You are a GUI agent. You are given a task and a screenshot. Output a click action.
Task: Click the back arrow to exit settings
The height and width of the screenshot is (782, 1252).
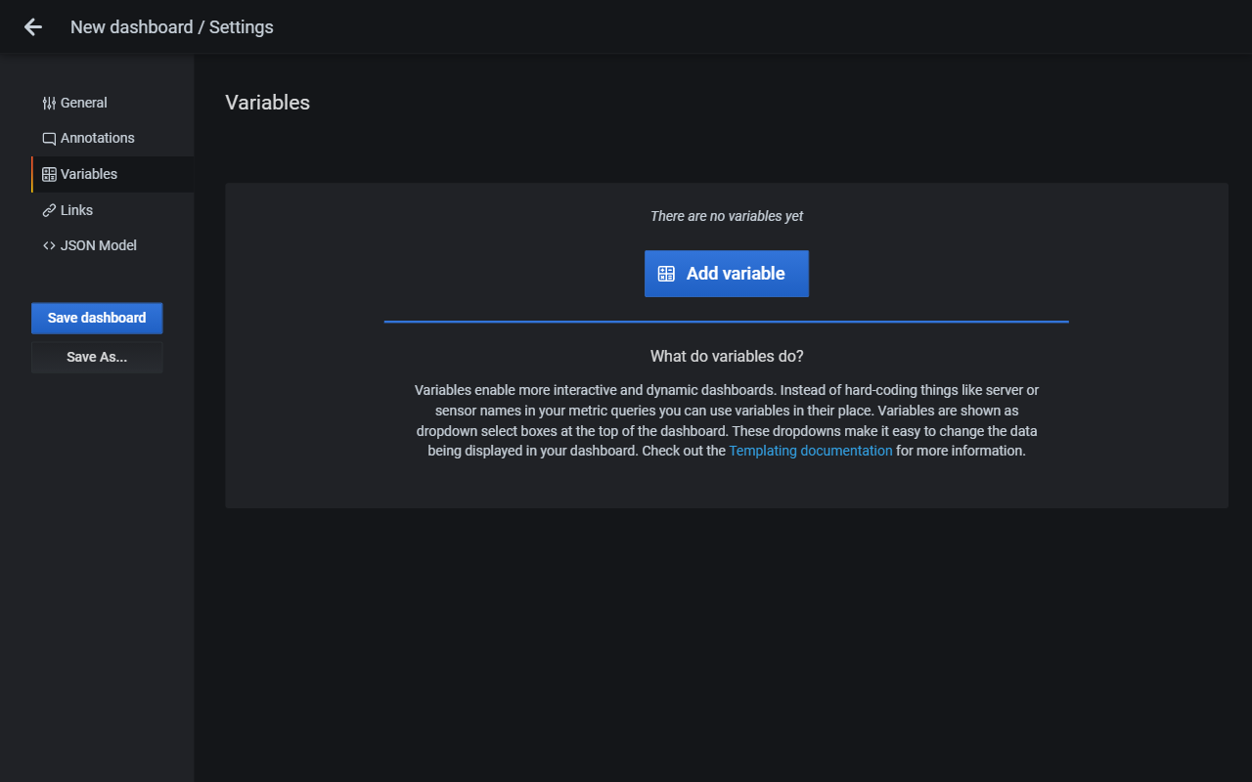click(x=32, y=26)
